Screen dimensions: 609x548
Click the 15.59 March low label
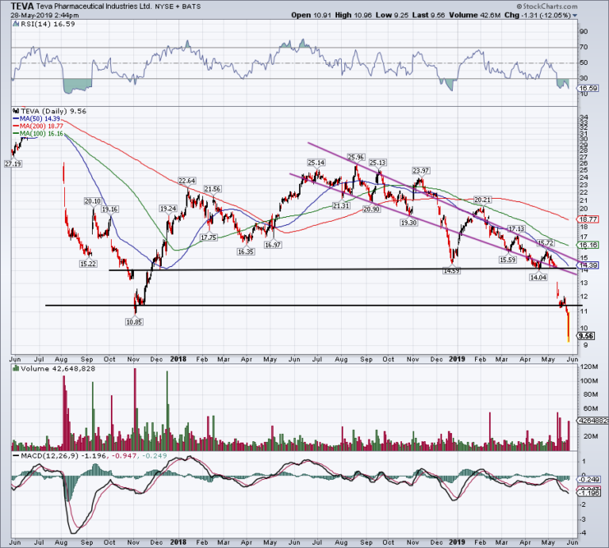click(507, 260)
